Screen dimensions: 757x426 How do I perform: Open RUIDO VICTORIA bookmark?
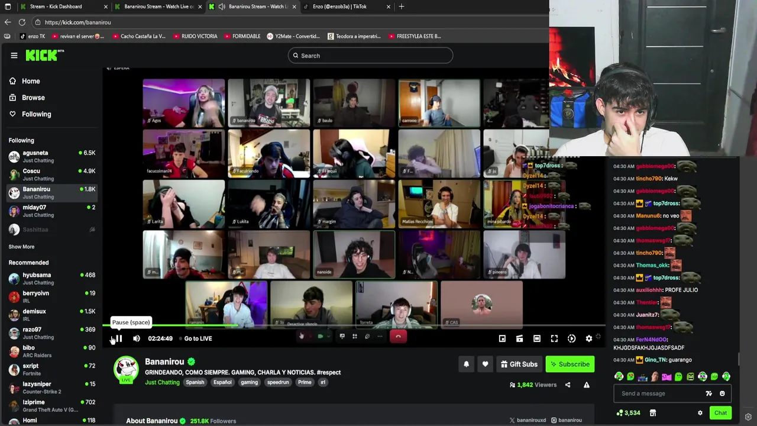196,36
